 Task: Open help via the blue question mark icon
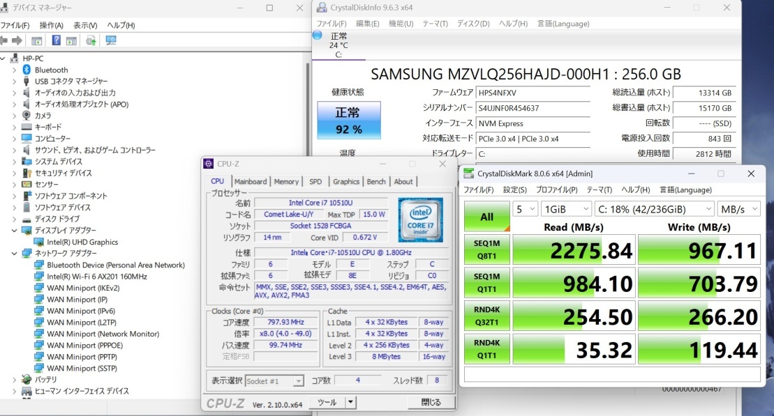(57, 40)
